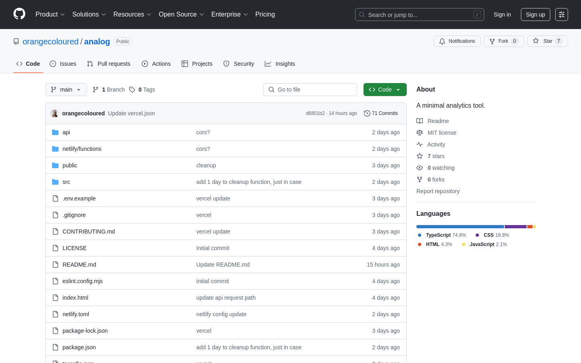Click the fork icon beside 0 forks
This screenshot has width=581, height=363.
[420, 179]
